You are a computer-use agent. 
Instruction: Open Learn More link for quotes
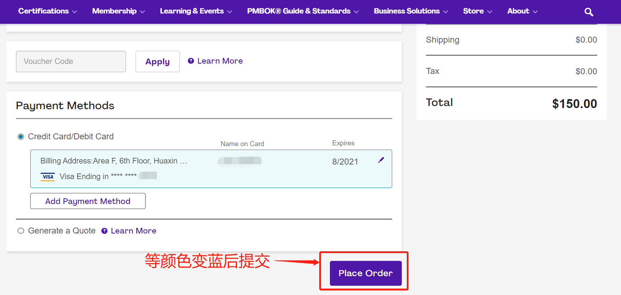coord(133,231)
